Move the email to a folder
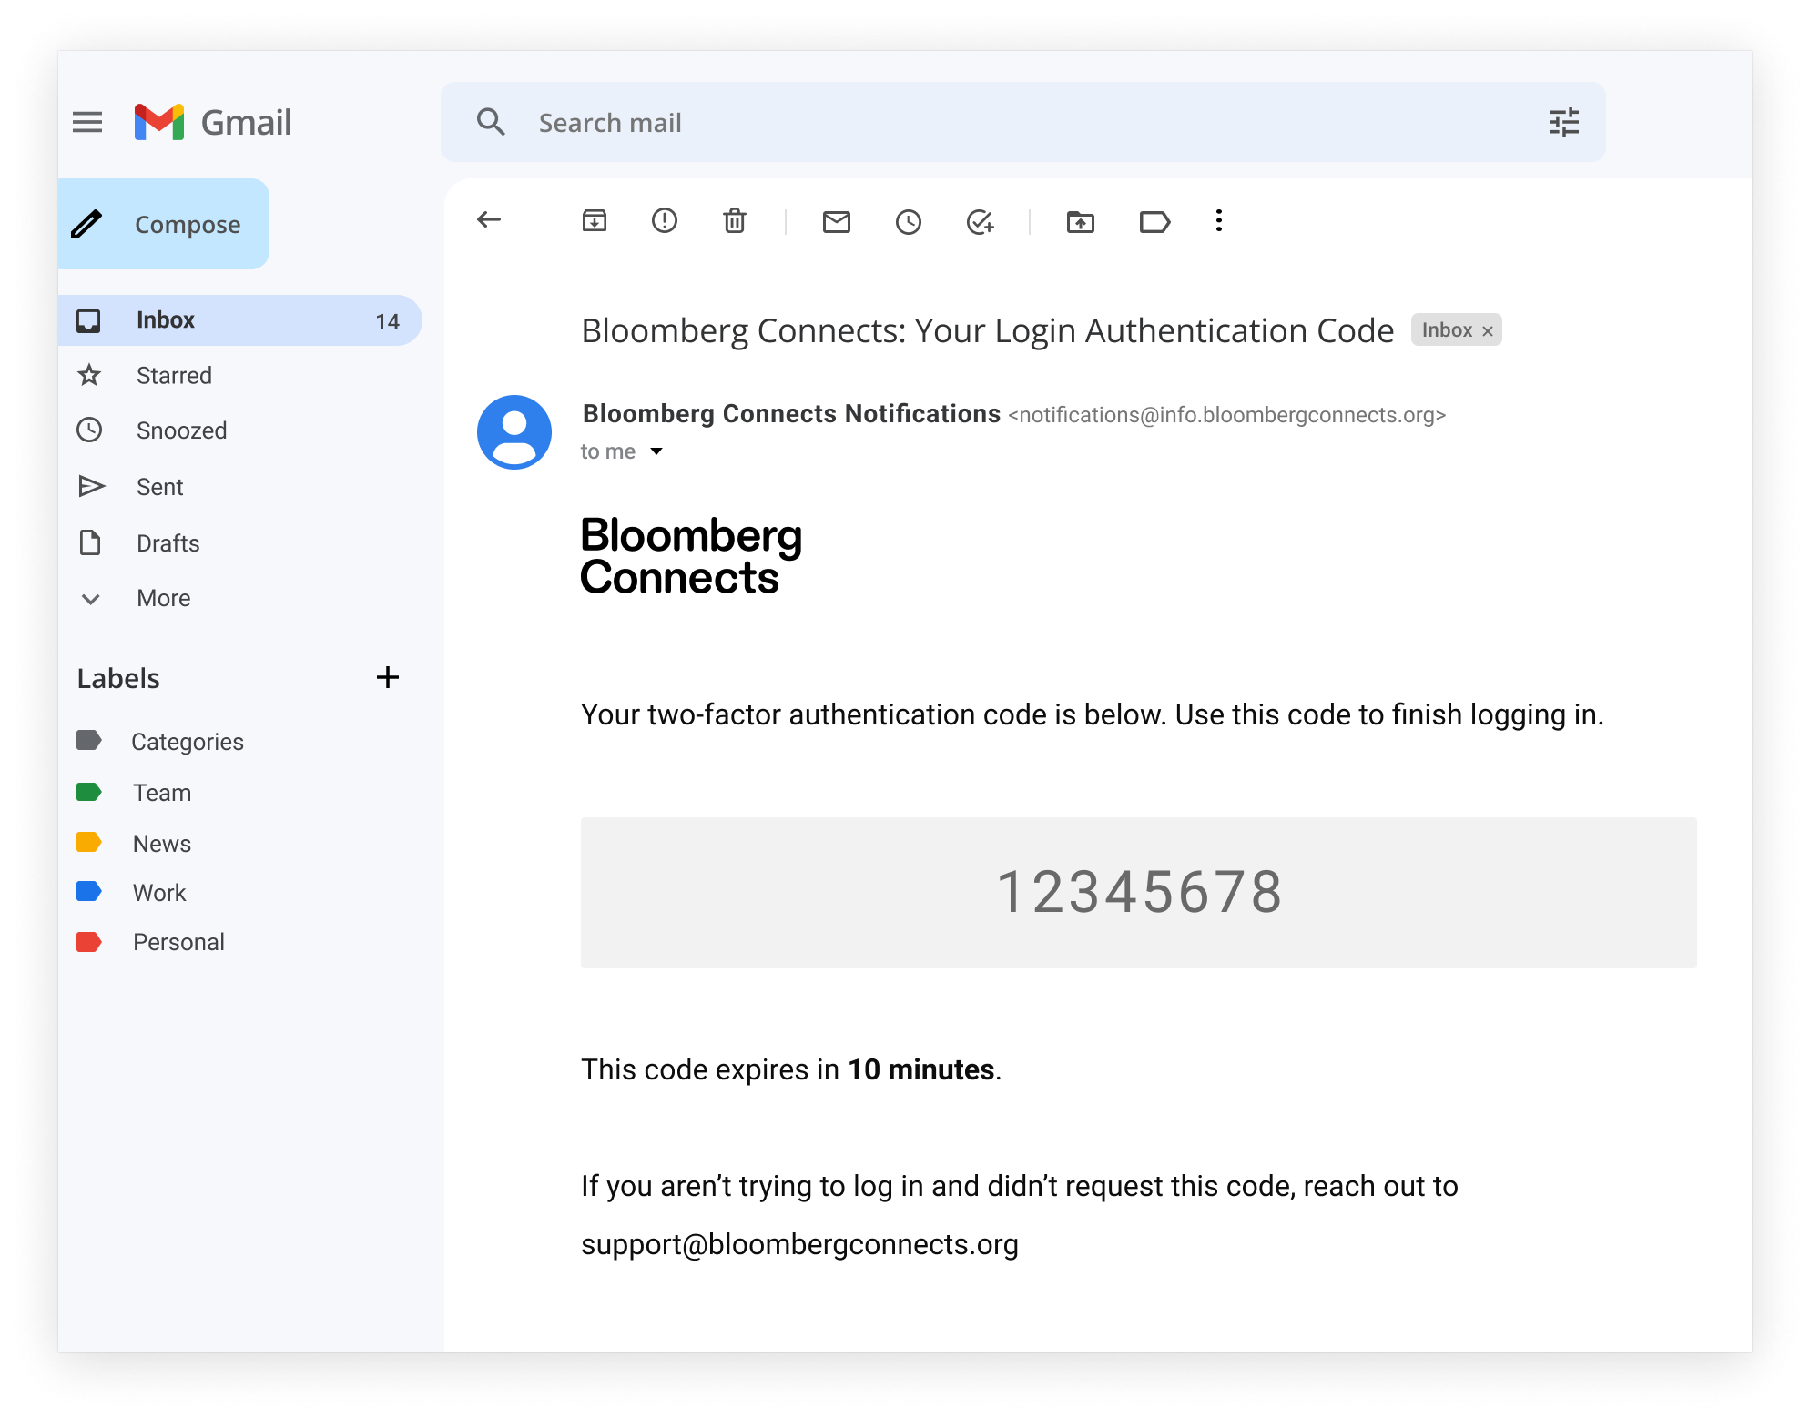Image resolution: width=1810 pixels, height=1418 pixels. coord(1080,220)
